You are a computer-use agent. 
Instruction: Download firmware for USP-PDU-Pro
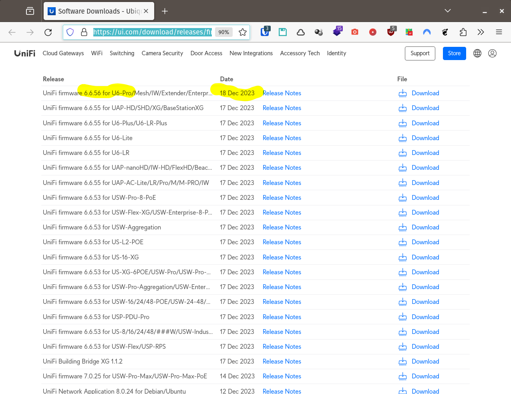(x=425, y=317)
